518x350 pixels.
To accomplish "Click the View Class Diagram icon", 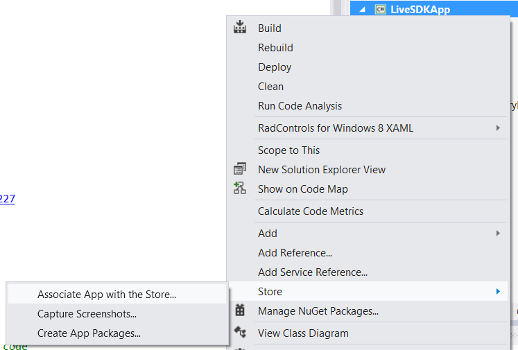I will pyautogui.click(x=240, y=333).
